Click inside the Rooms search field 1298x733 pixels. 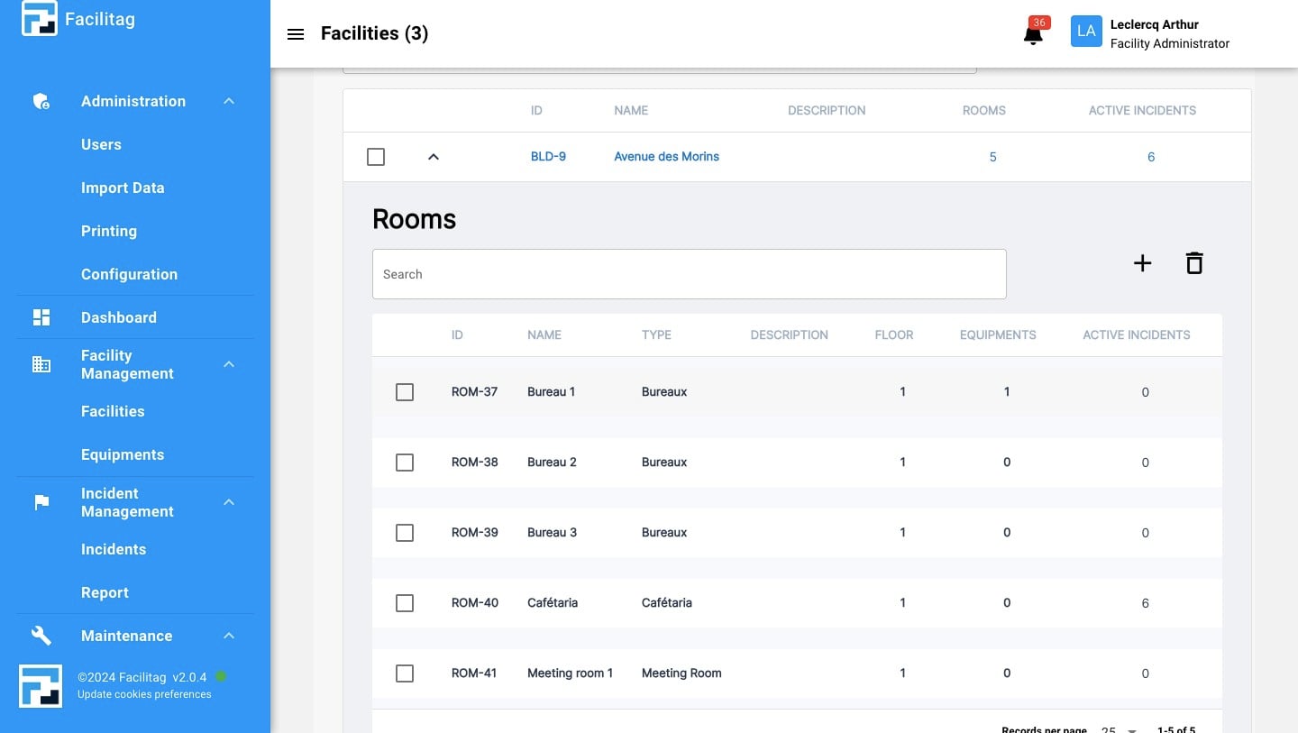pos(689,273)
